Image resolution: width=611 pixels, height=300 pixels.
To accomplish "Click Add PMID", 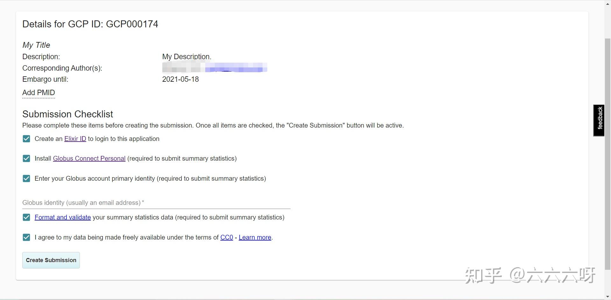I will [39, 93].
